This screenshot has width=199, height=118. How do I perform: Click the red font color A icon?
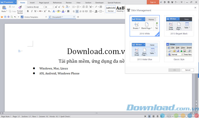click(63, 11)
